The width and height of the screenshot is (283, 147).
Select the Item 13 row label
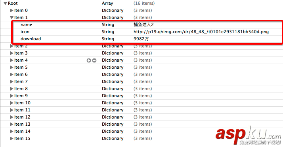[x=22, y=124]
